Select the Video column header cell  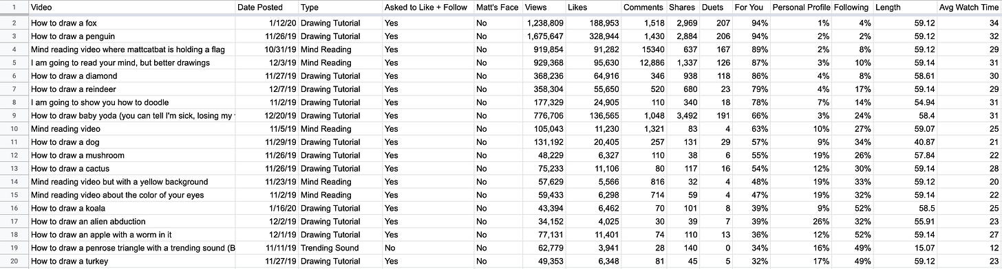pos(131,8)
